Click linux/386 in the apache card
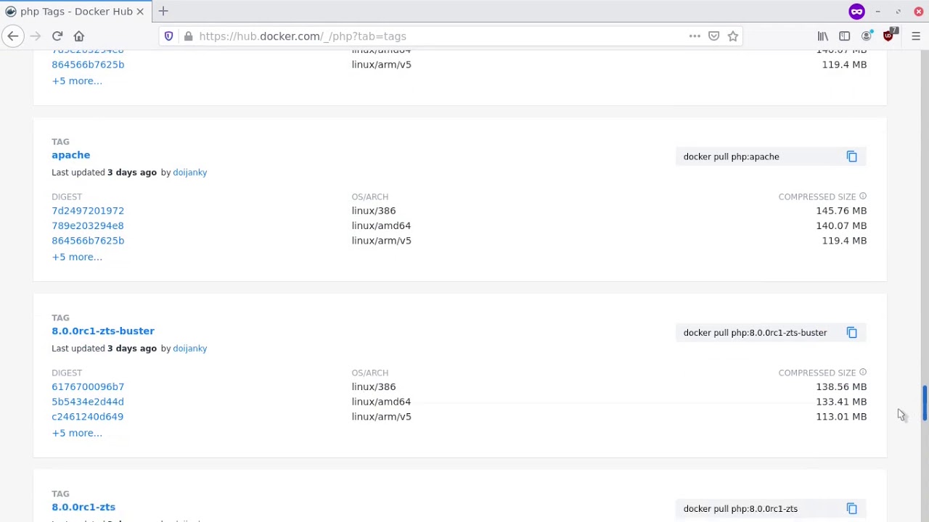This screenshot has height=522, width=929. click(x=374, y=211)
